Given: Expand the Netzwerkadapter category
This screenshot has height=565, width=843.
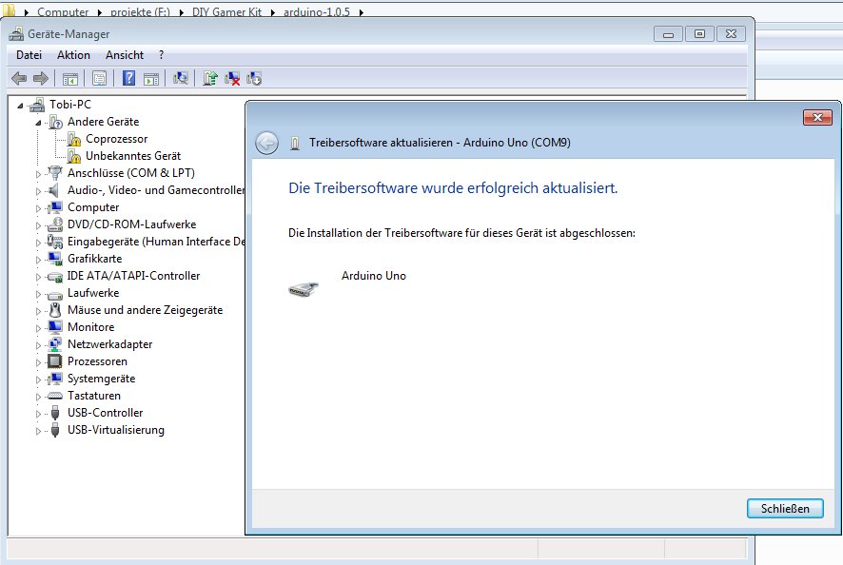Looking at the screenshot, I should click(39, 345).
